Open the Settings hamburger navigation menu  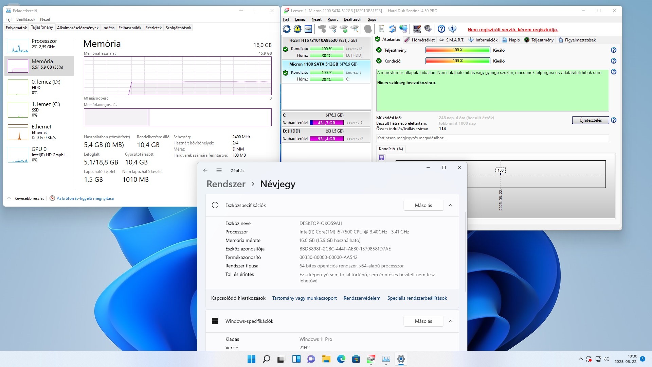coord(219,170)
